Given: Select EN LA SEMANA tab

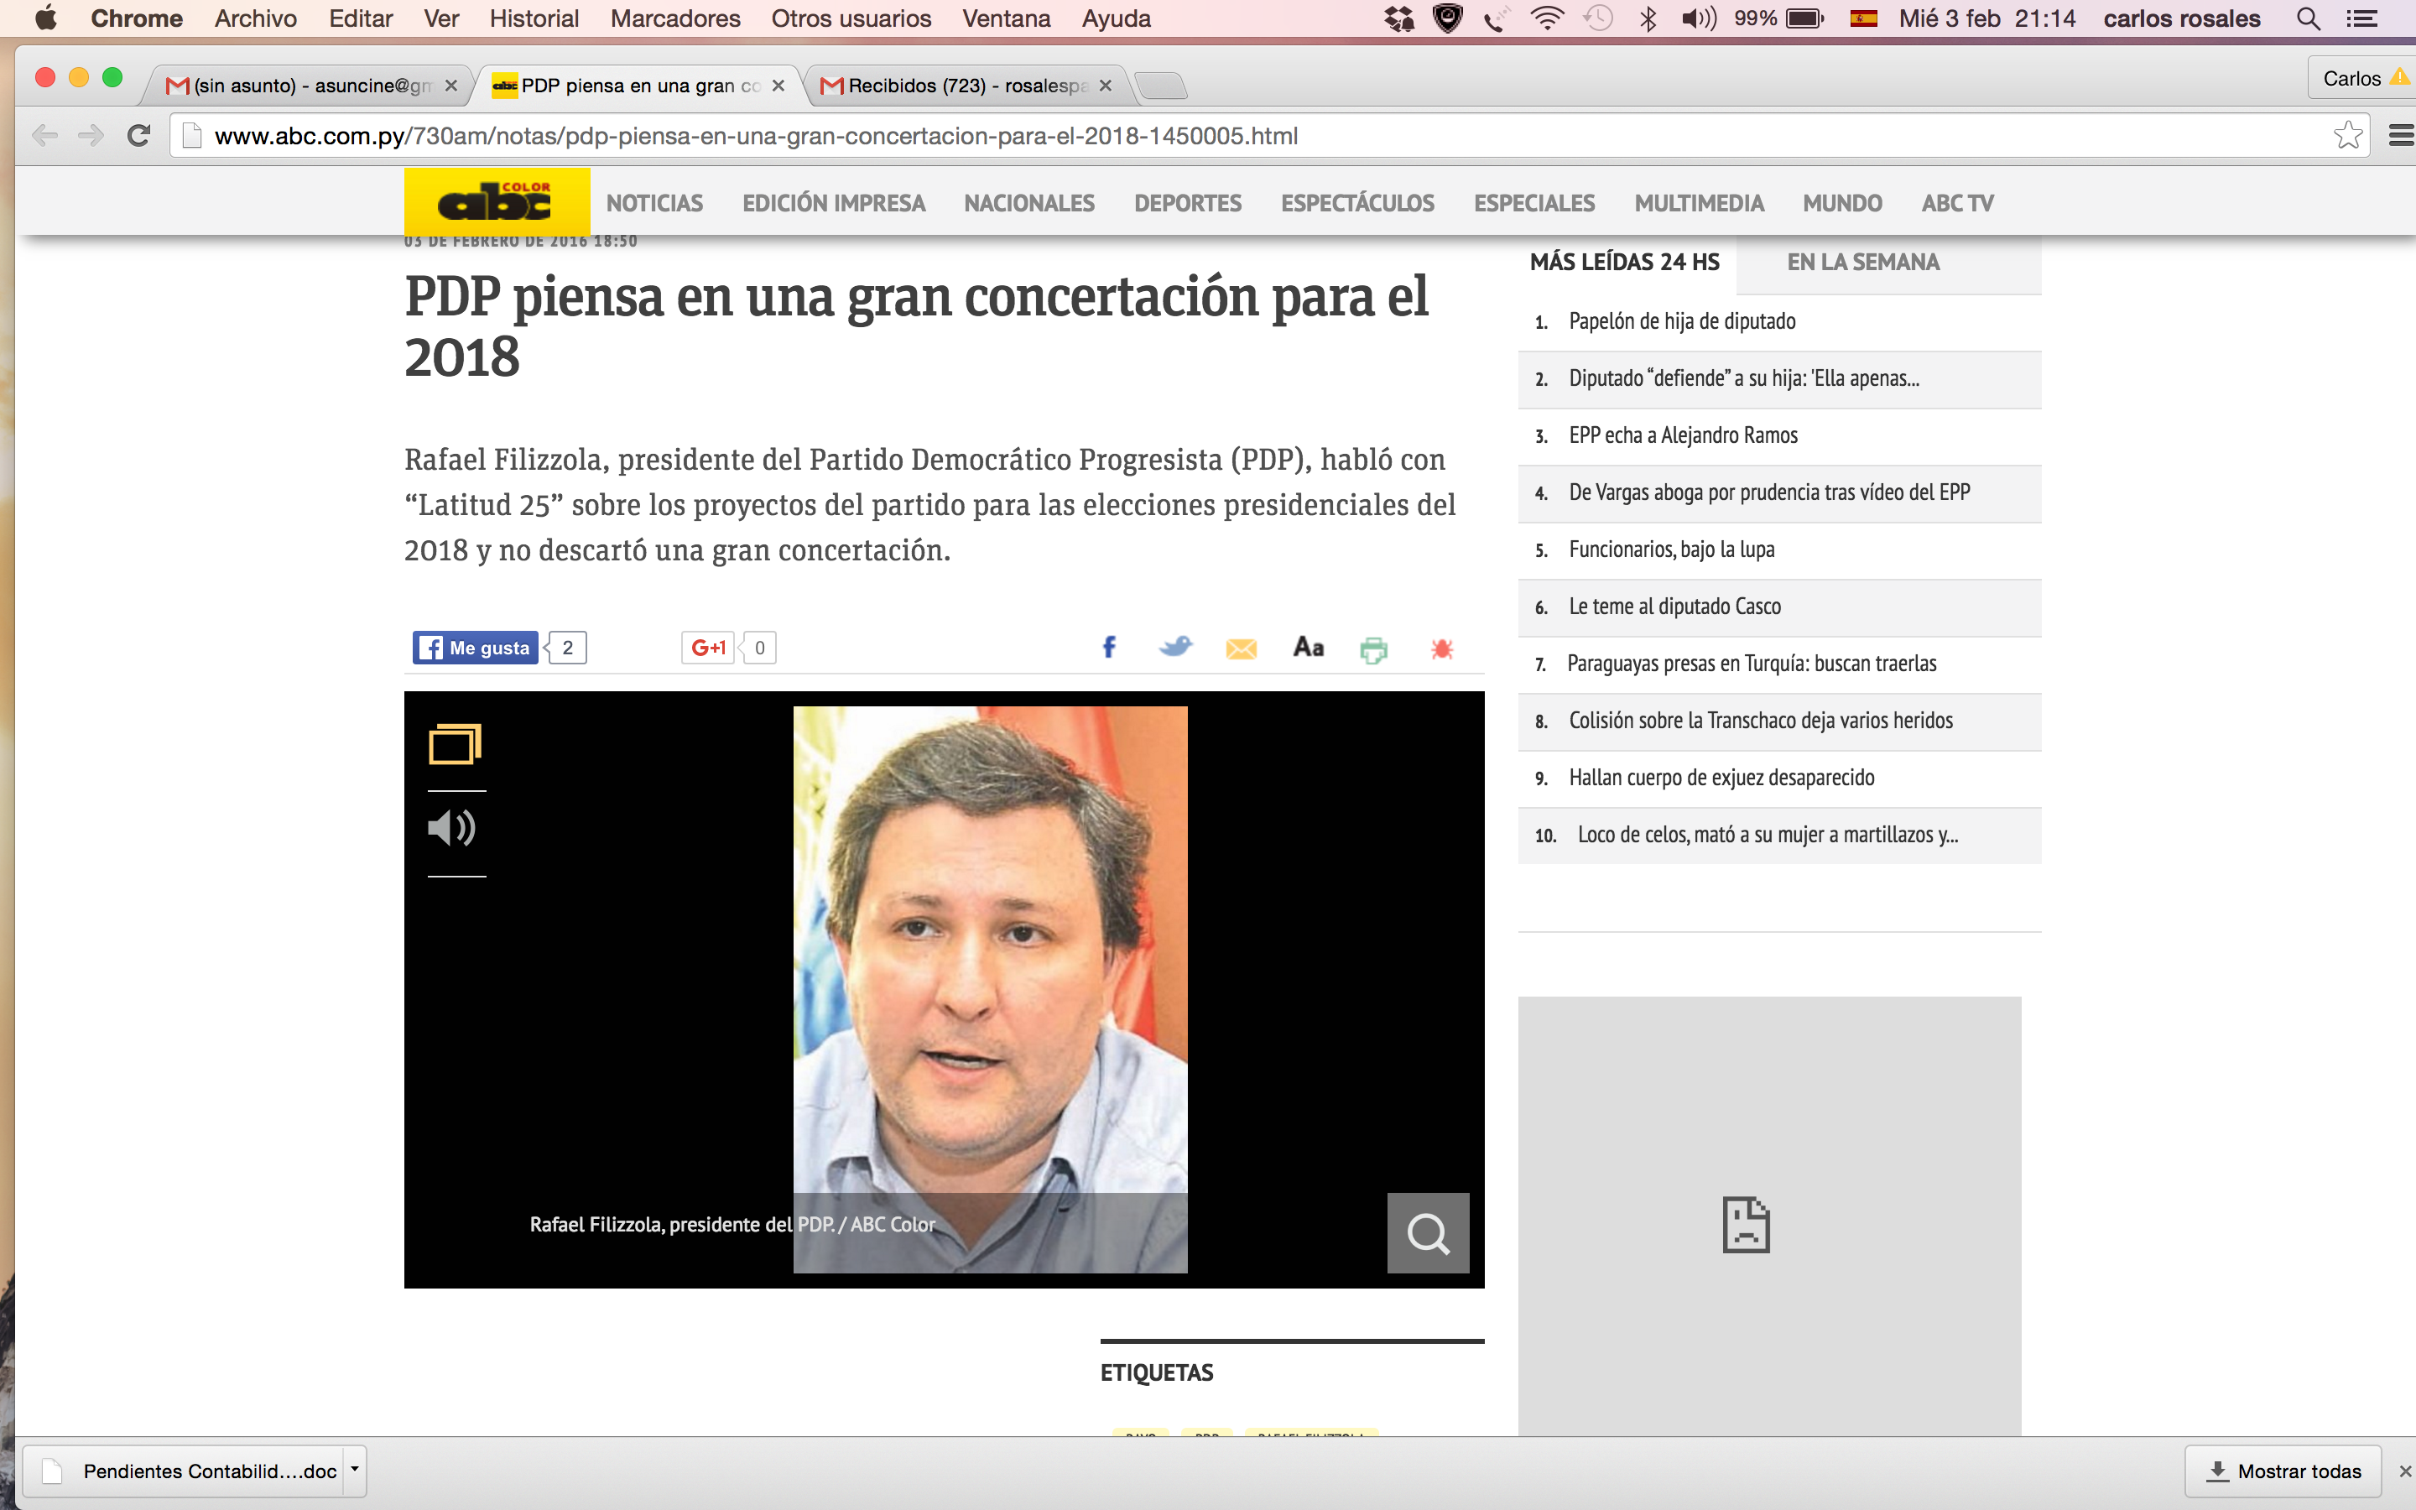Looking at the screenshot, I should (1863, 262).
